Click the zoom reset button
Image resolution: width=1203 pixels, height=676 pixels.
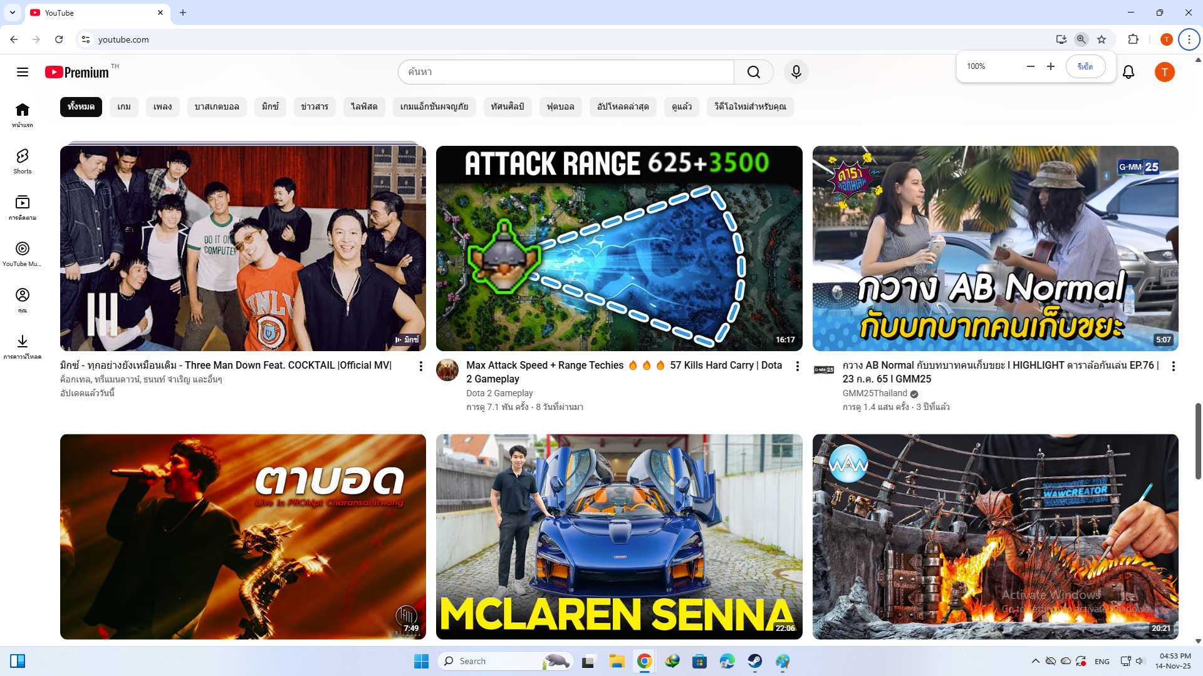click(x=1085, y=66)
